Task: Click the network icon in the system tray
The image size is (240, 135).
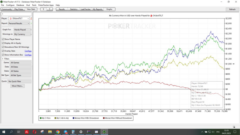Action: pos(210,132)
